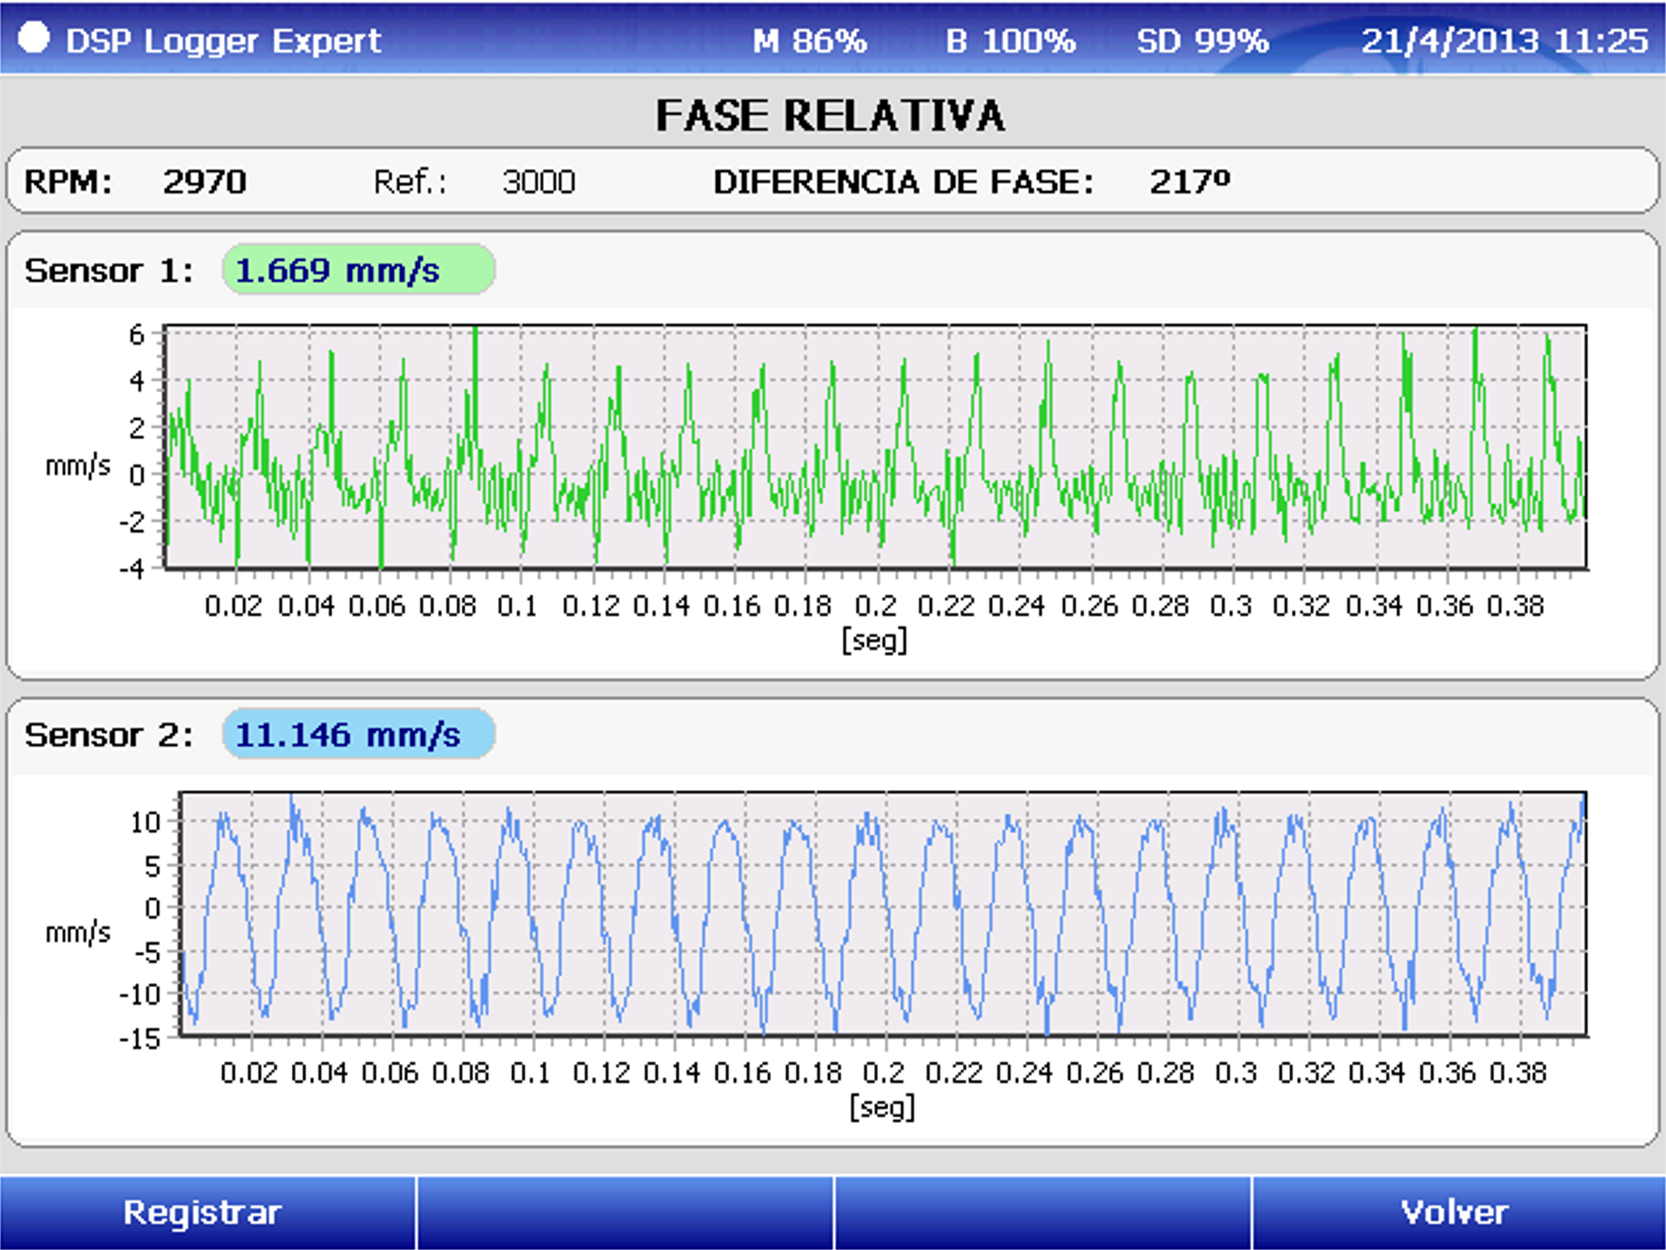The width and height of the screenshot is (1666, 1250).
Task: Click the [seg] axis label under the Sensor 2 chart
Action: 882,1108
